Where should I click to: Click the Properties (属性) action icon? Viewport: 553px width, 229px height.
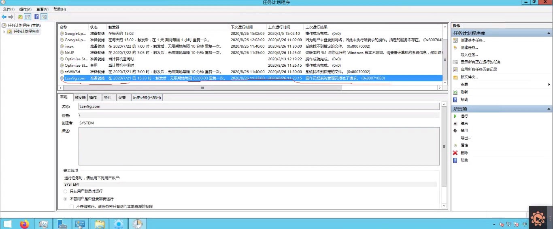point(455,145)
